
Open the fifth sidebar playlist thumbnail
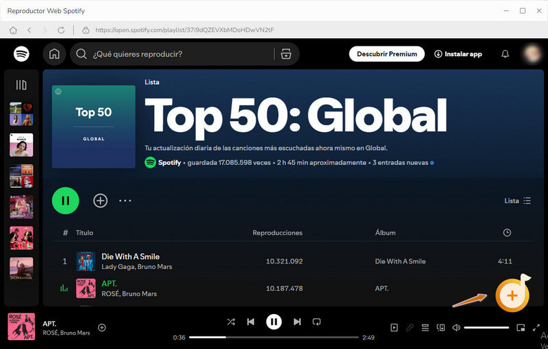tap(21, 238)
